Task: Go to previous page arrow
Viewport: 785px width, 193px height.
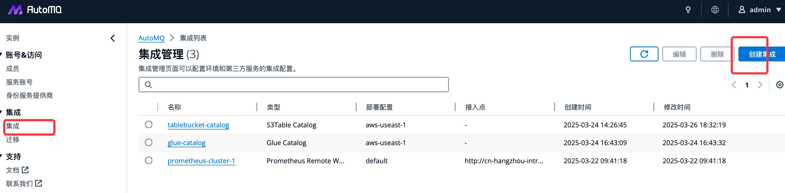Action: point(734,85)
